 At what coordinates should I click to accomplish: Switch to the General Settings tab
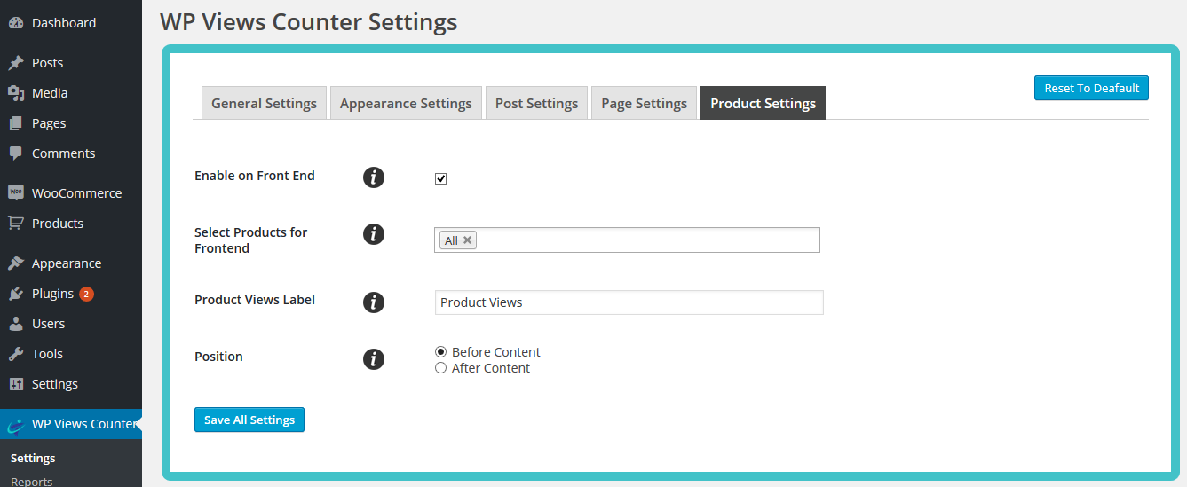[x=264, y=103]
